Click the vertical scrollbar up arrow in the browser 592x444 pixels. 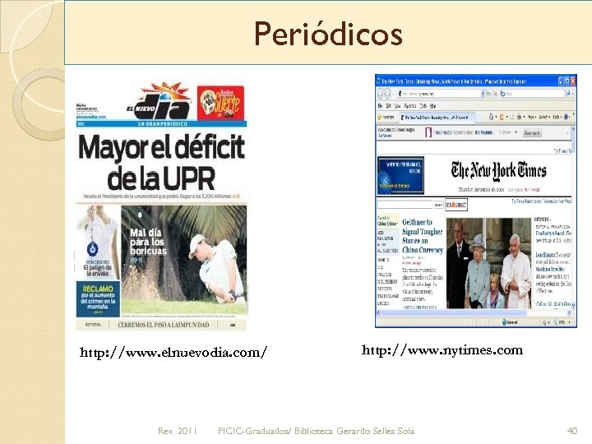coord(574,129)
